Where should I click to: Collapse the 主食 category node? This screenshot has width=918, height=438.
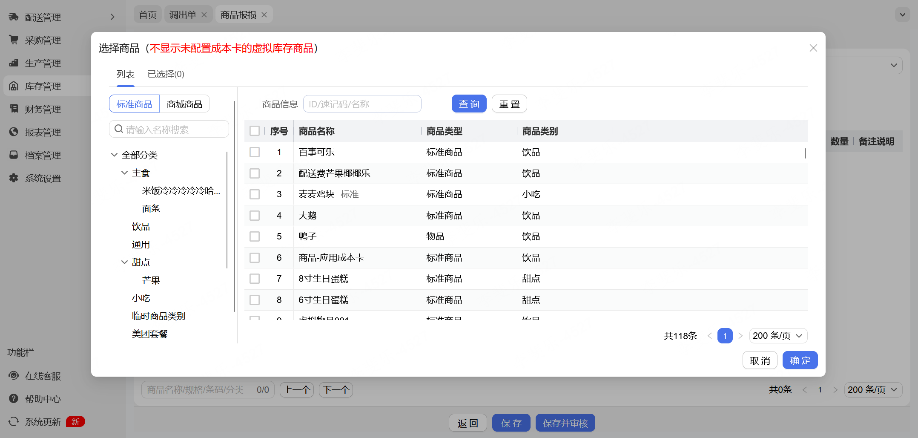[x=124, y=173]
